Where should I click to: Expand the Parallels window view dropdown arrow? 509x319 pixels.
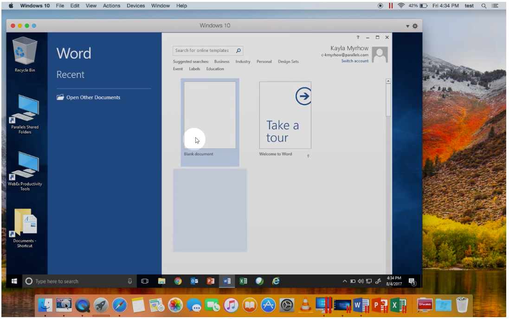click(407, 26)
